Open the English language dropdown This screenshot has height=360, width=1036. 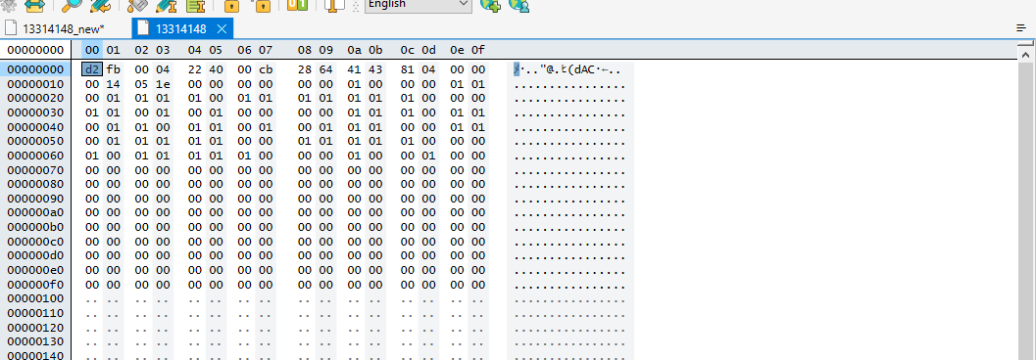[419, 5]
